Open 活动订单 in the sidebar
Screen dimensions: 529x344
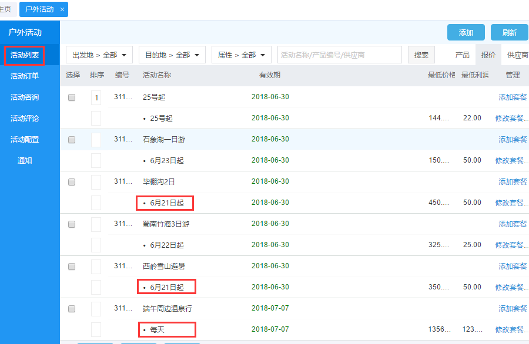[x=25, y=76]
